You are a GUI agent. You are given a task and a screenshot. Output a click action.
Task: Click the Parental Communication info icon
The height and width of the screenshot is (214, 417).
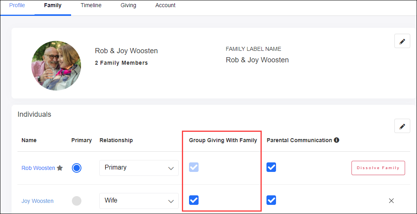click(x=336, y=140)
